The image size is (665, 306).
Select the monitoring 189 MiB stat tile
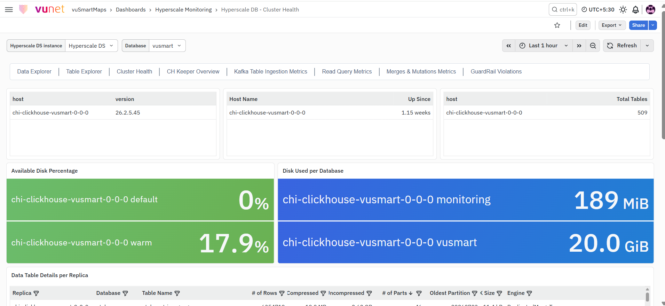466,199
